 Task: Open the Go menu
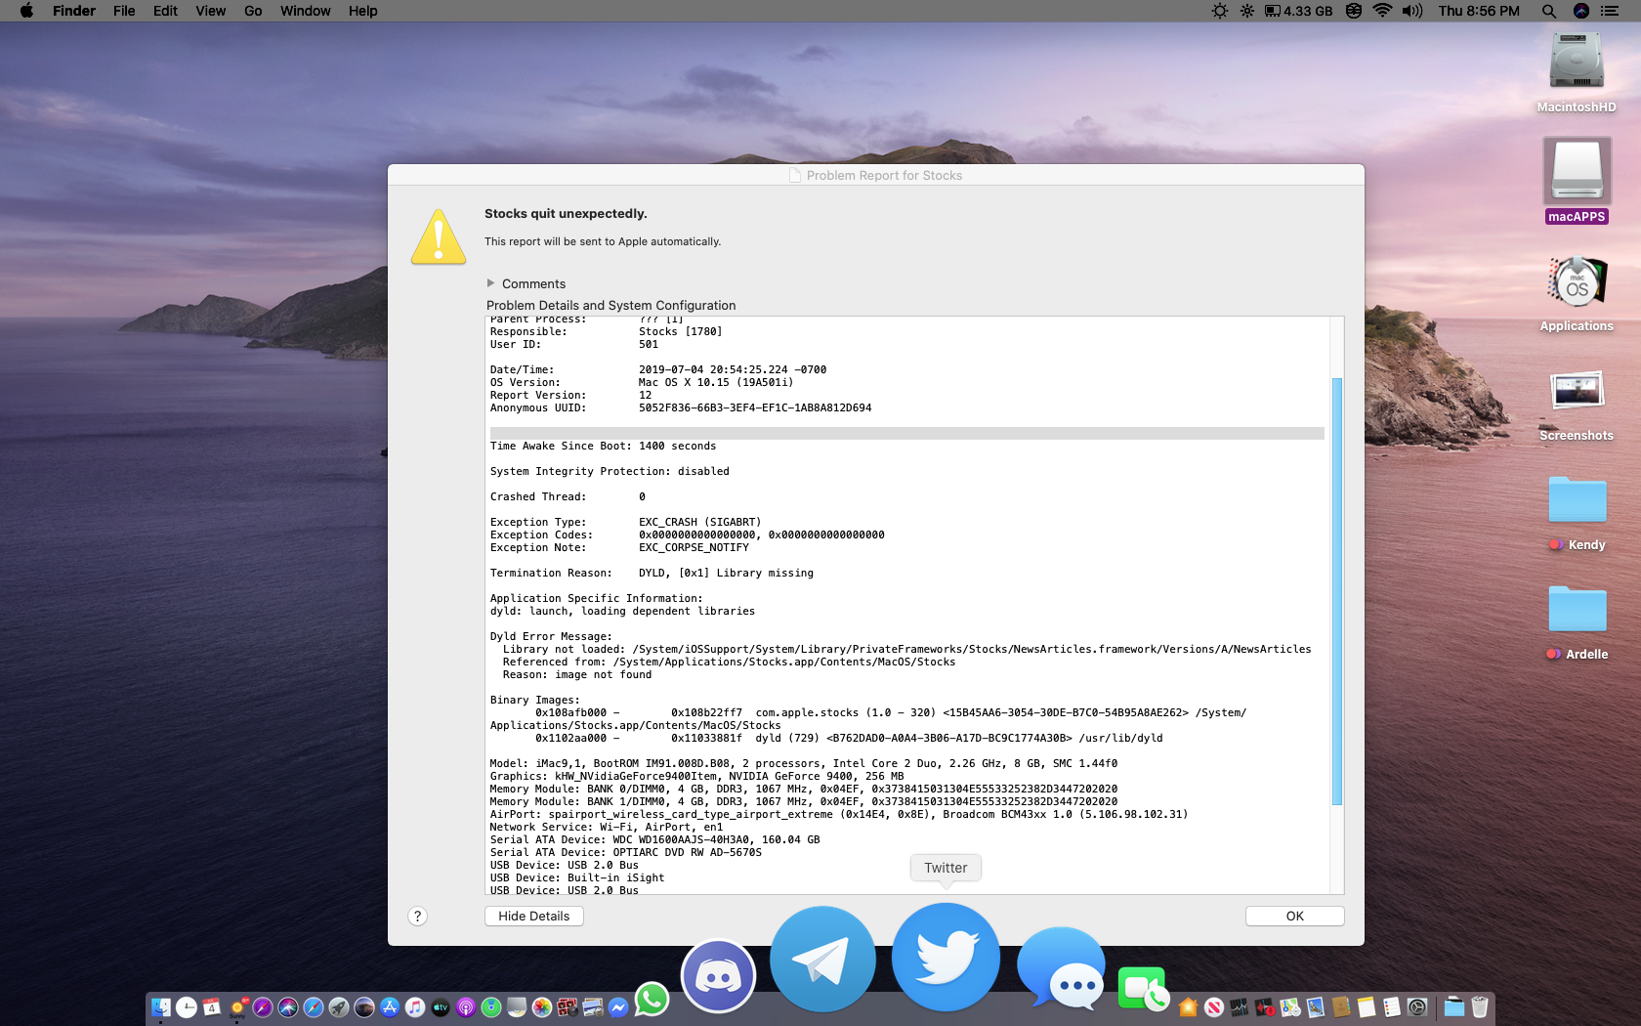coord(253,11)
